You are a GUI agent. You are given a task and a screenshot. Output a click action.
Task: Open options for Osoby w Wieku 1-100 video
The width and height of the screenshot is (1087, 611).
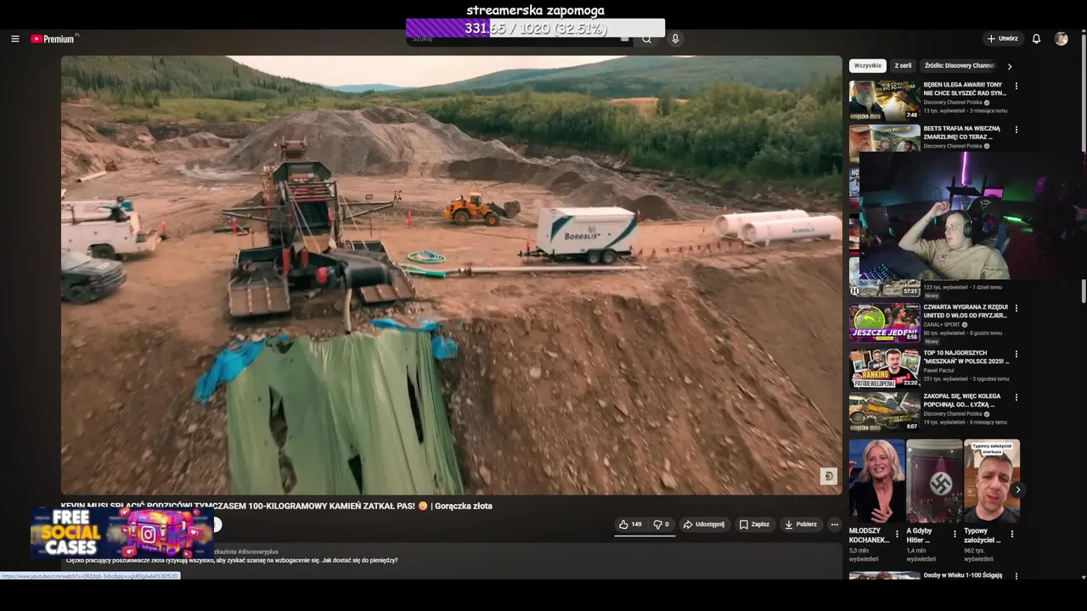point(1016,576)
